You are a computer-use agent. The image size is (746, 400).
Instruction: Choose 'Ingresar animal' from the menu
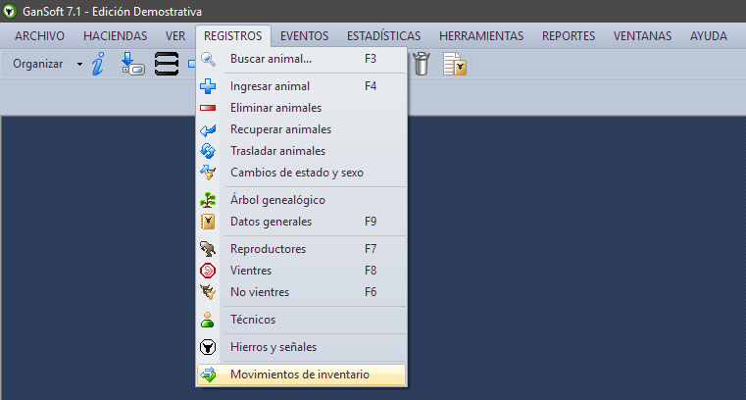[302, 86]
